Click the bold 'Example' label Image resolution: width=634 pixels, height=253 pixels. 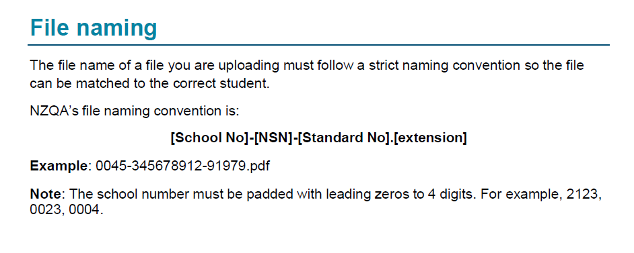[59, 166]
